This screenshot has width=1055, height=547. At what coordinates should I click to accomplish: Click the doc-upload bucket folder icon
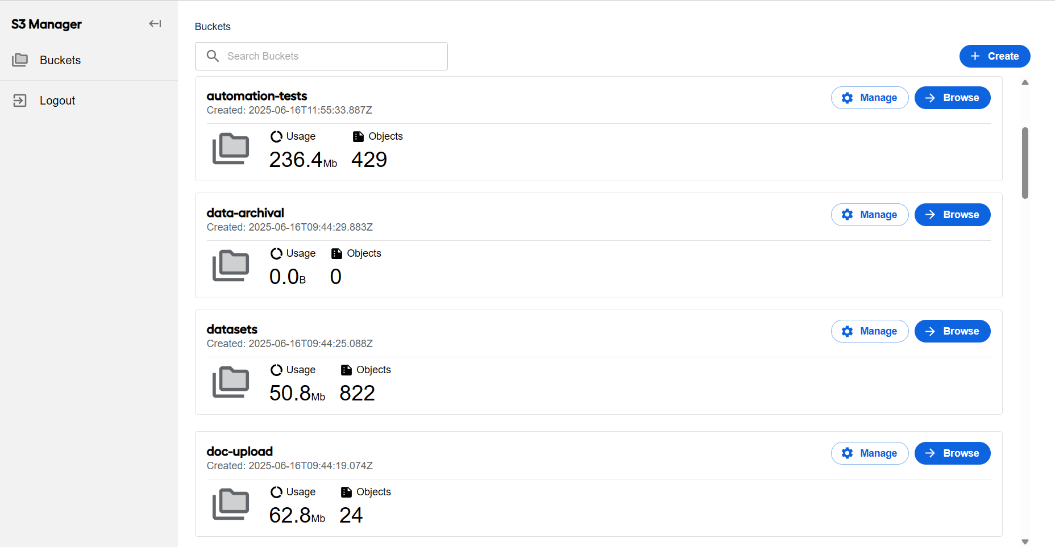pos(231,504)
